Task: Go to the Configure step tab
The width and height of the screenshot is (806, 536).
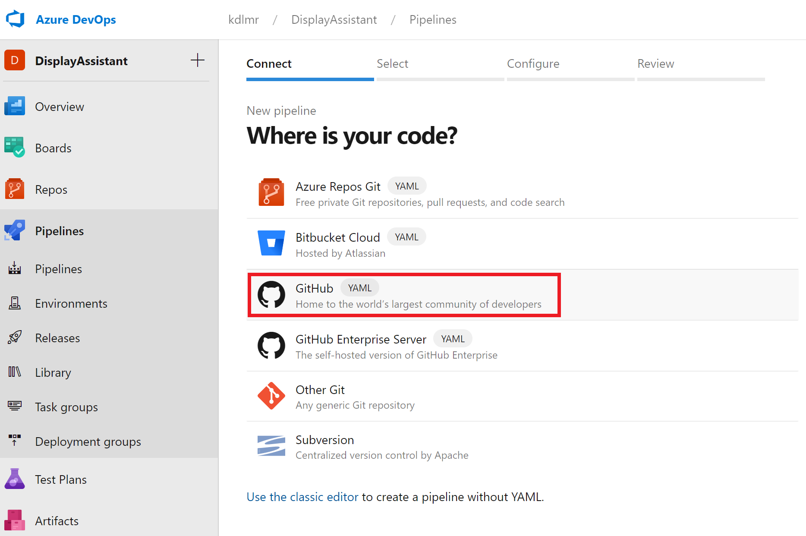Action: pyautogui.click(x=533, y=64)
